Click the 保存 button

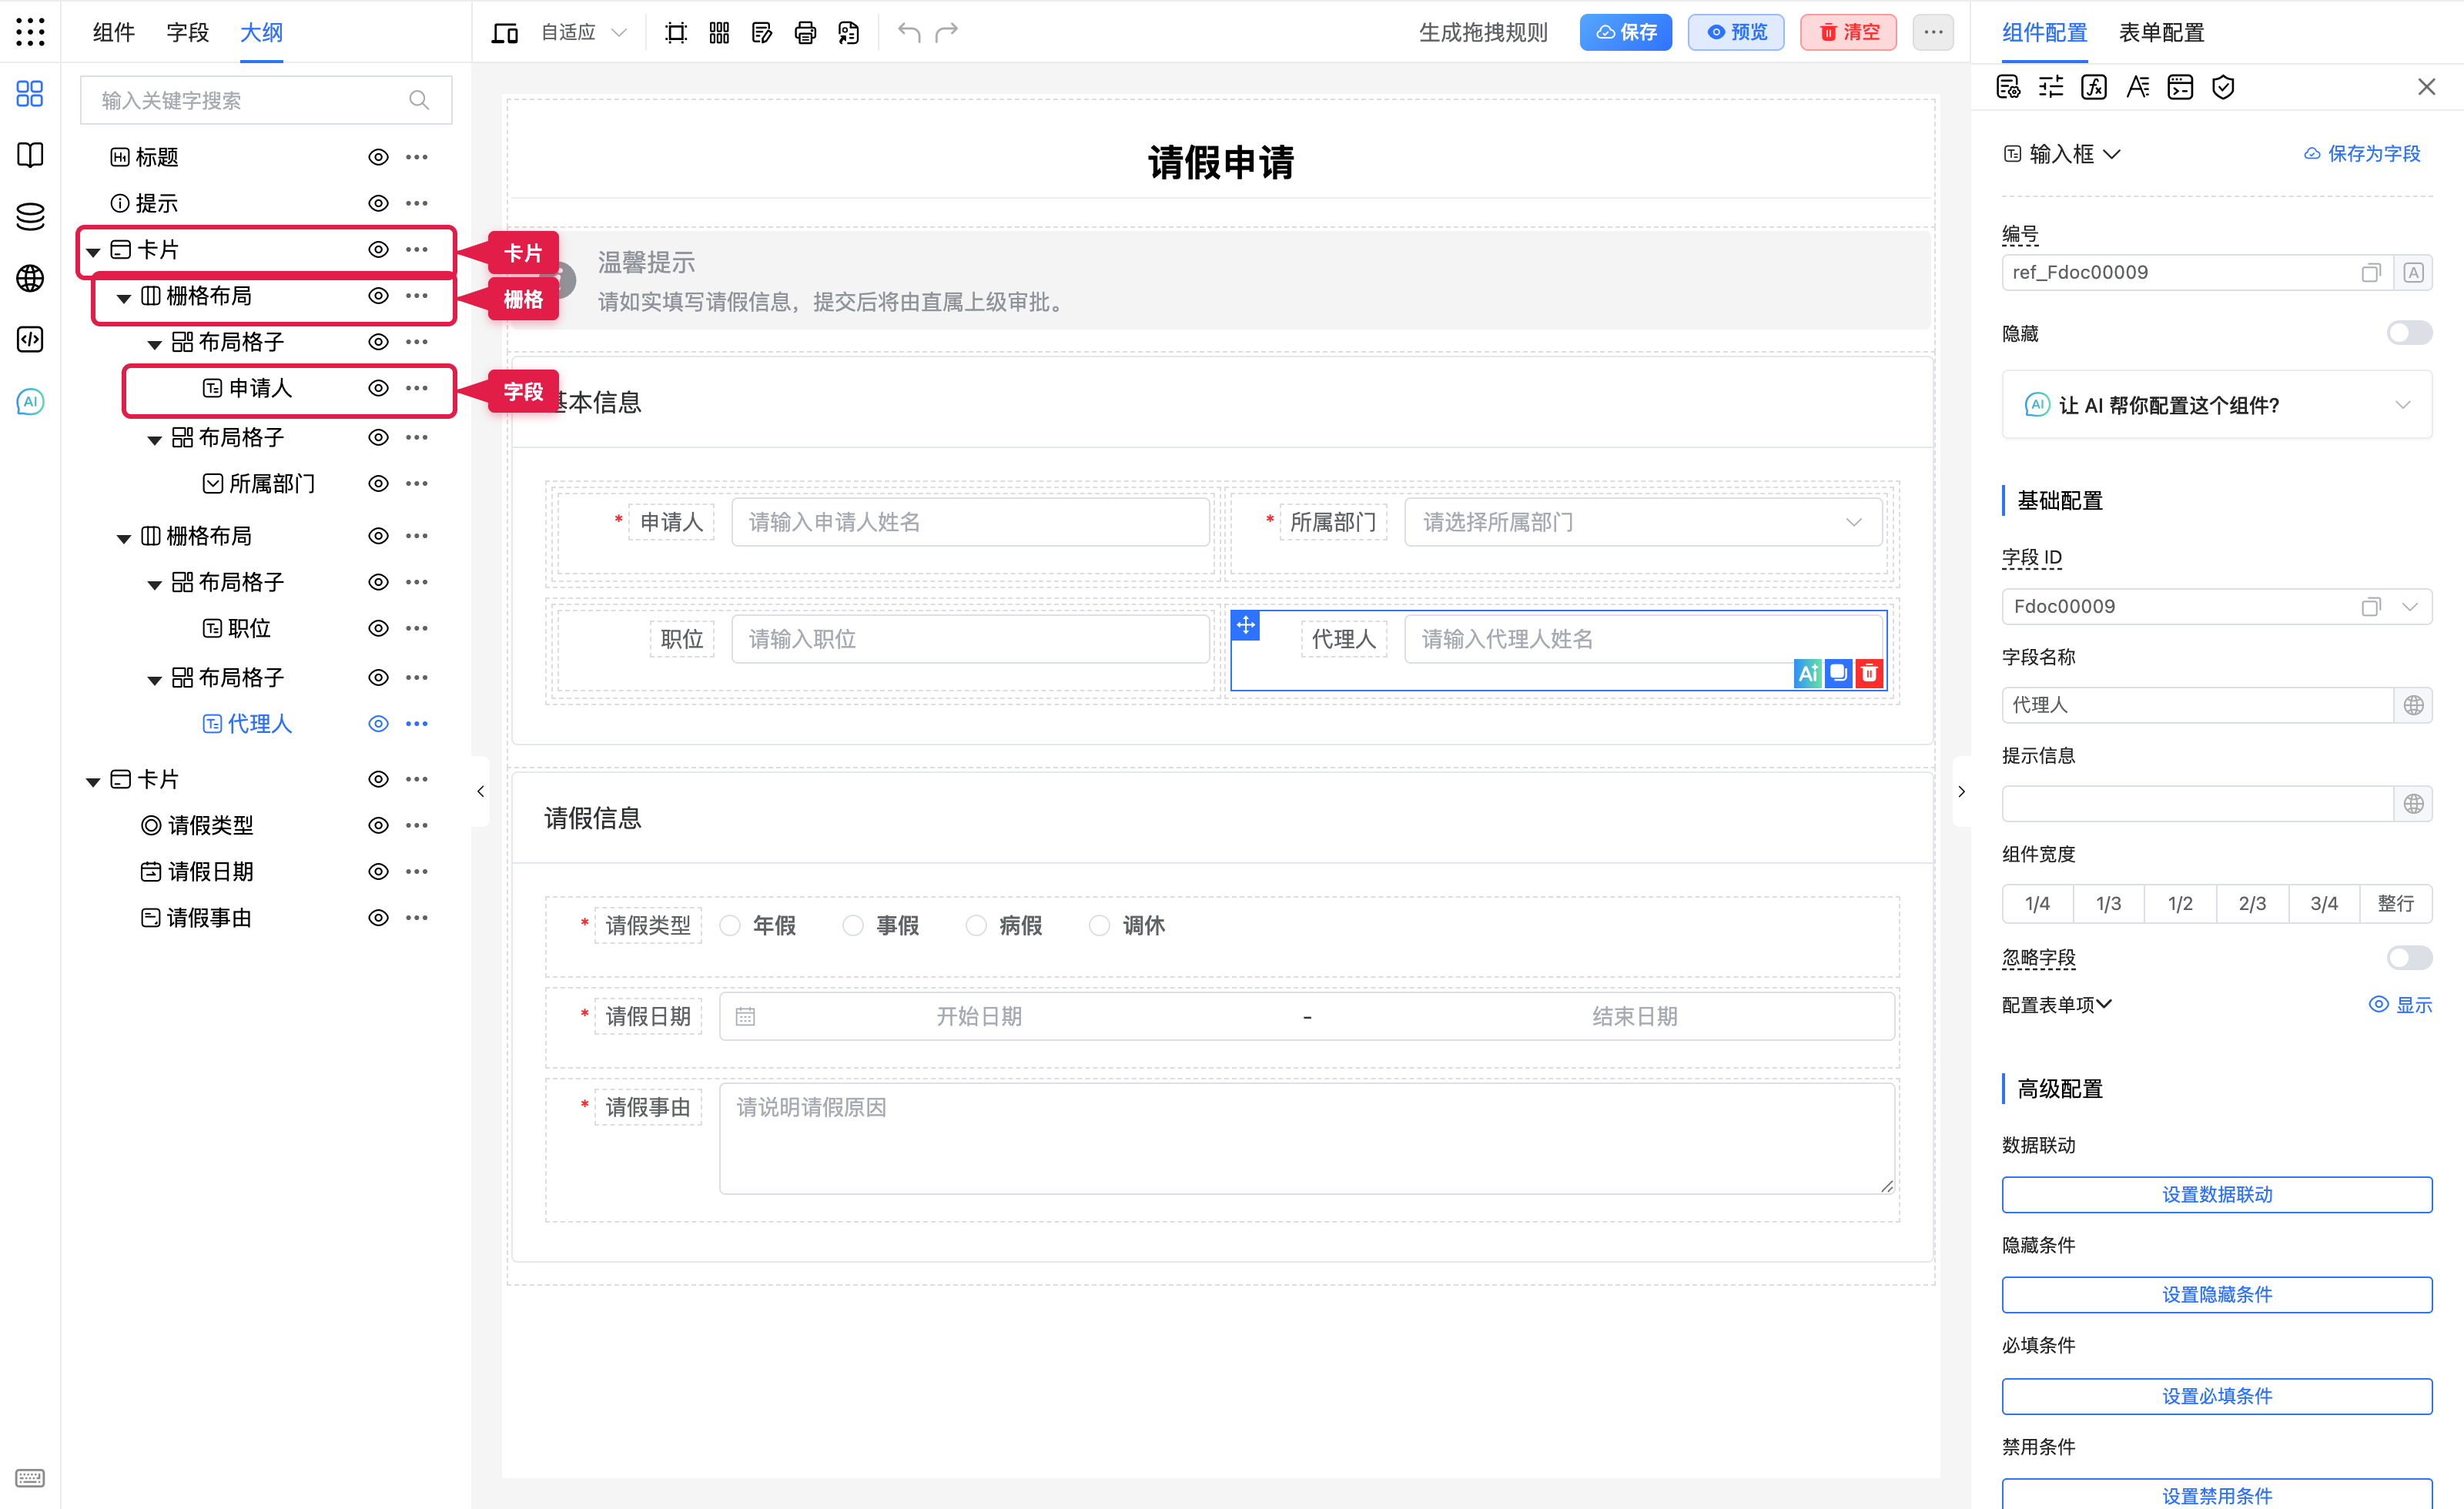pyautogui.click(x=1625, y=33)
